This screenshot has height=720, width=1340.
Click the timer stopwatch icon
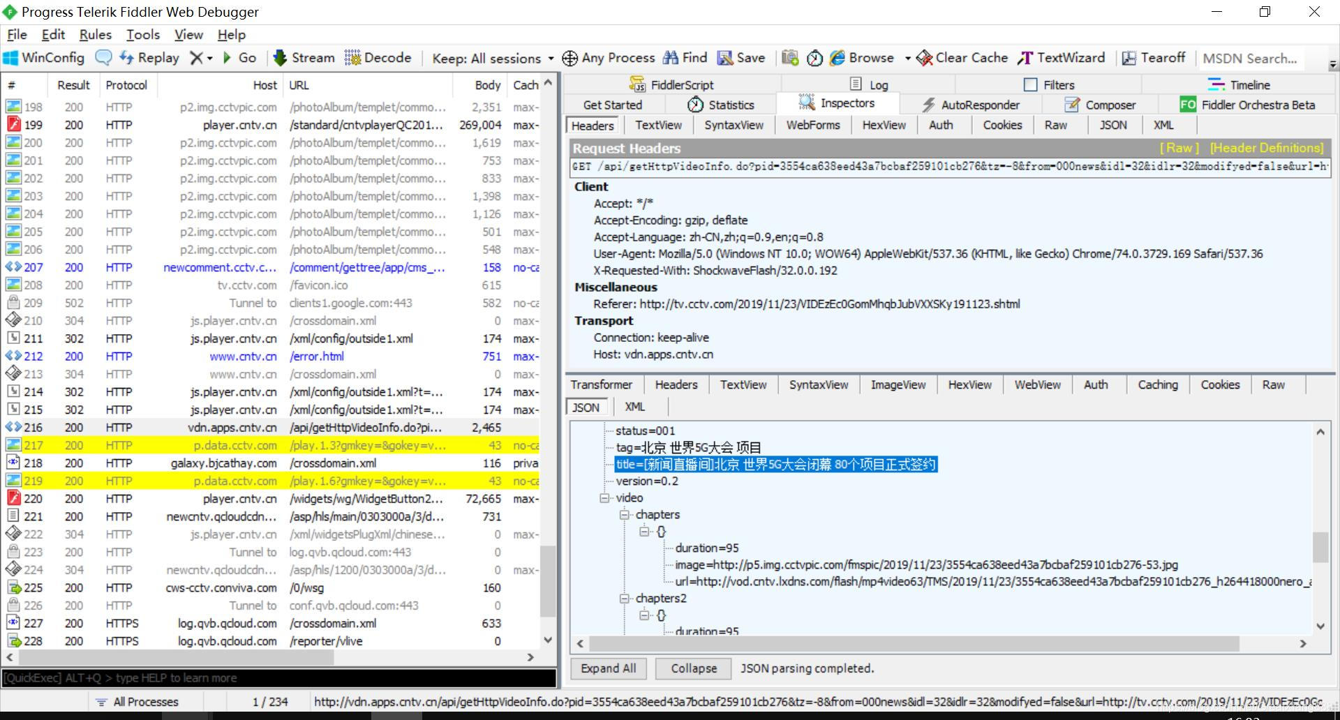[x=814, y=58]
